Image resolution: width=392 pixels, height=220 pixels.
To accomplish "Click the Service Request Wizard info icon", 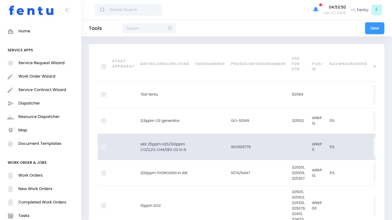I will tap(10, 63).
